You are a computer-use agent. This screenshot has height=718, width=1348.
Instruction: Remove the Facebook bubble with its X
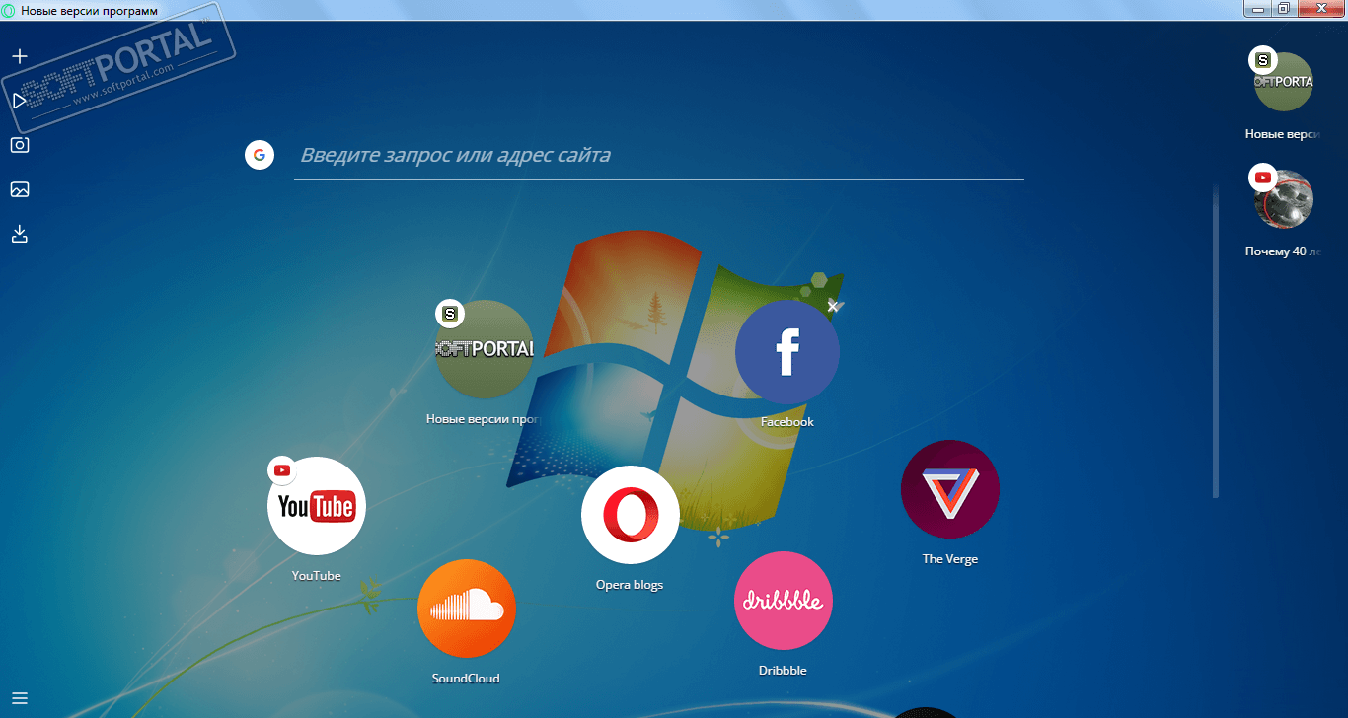click(x=833, y=307)
